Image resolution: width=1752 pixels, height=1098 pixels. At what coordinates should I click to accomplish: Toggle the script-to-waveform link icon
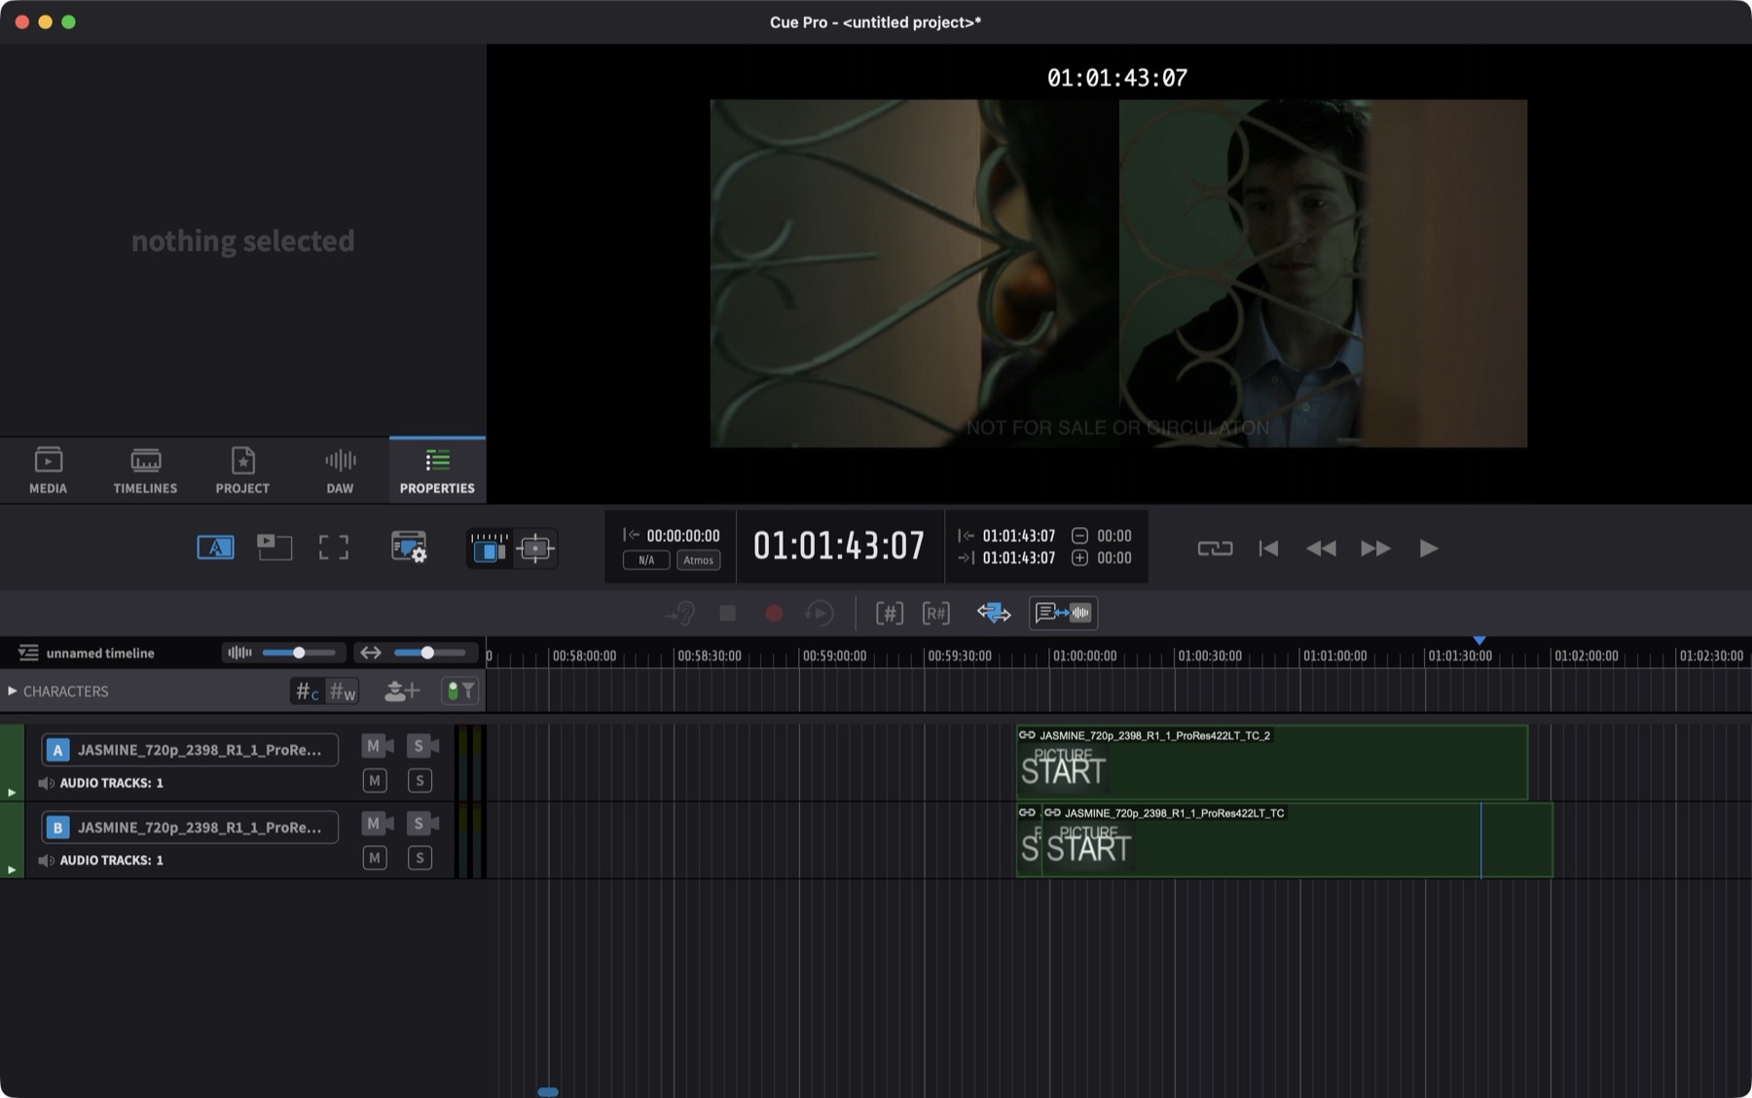pyautogui.click(x=1063, y=613)
